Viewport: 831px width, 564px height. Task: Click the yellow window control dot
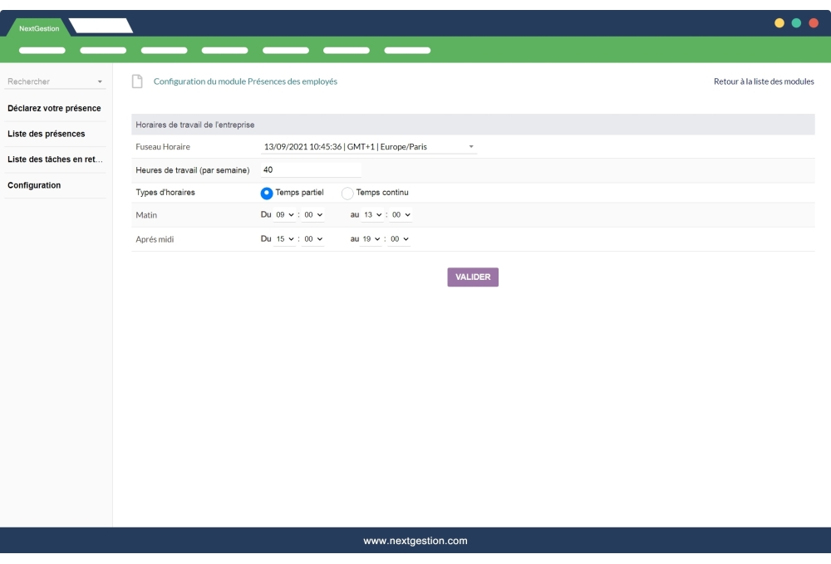[x=779, y=23]
